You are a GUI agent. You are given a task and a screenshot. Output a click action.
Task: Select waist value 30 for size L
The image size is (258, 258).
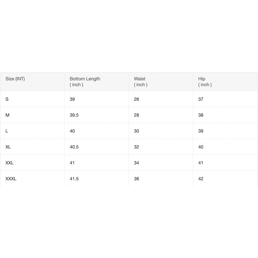point(136,131)
